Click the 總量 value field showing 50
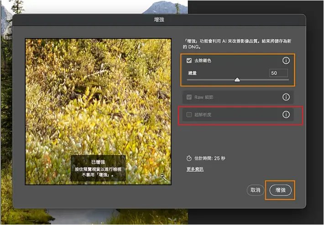 click(x=278, y=73)
